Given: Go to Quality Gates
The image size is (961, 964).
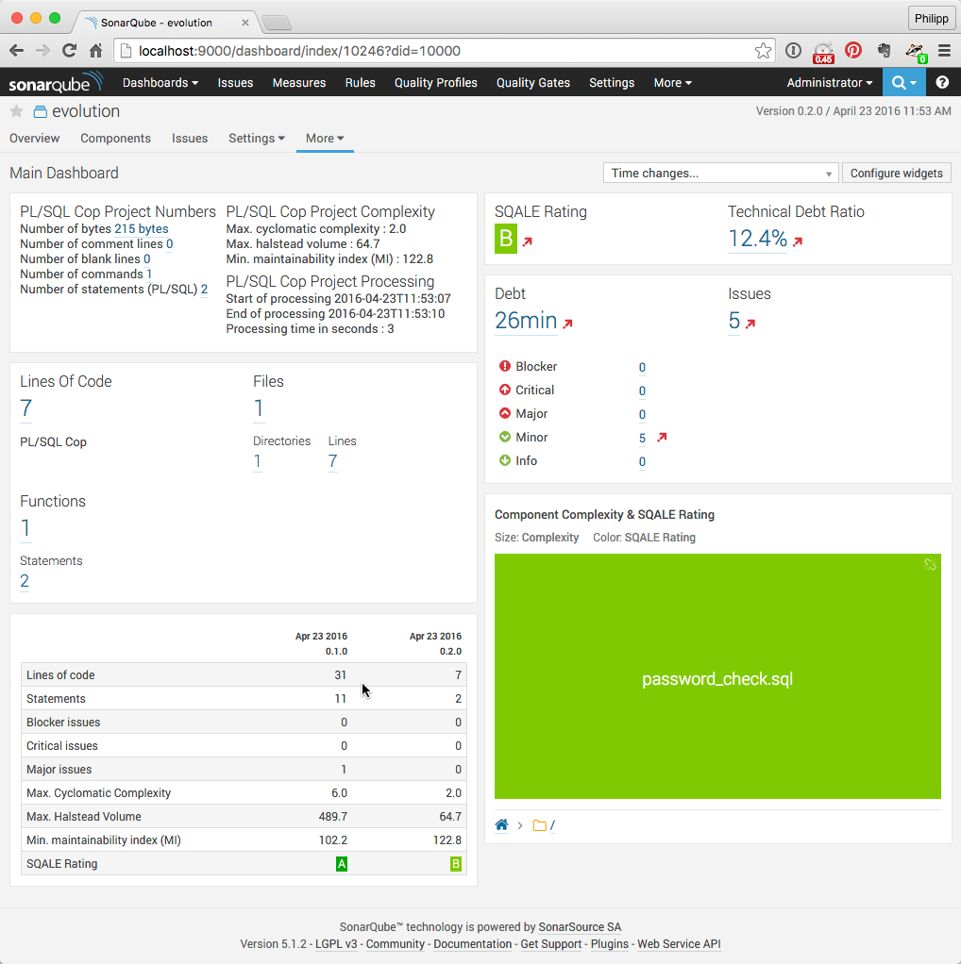Looking at the screenshot, I should (x=532, y=82).
